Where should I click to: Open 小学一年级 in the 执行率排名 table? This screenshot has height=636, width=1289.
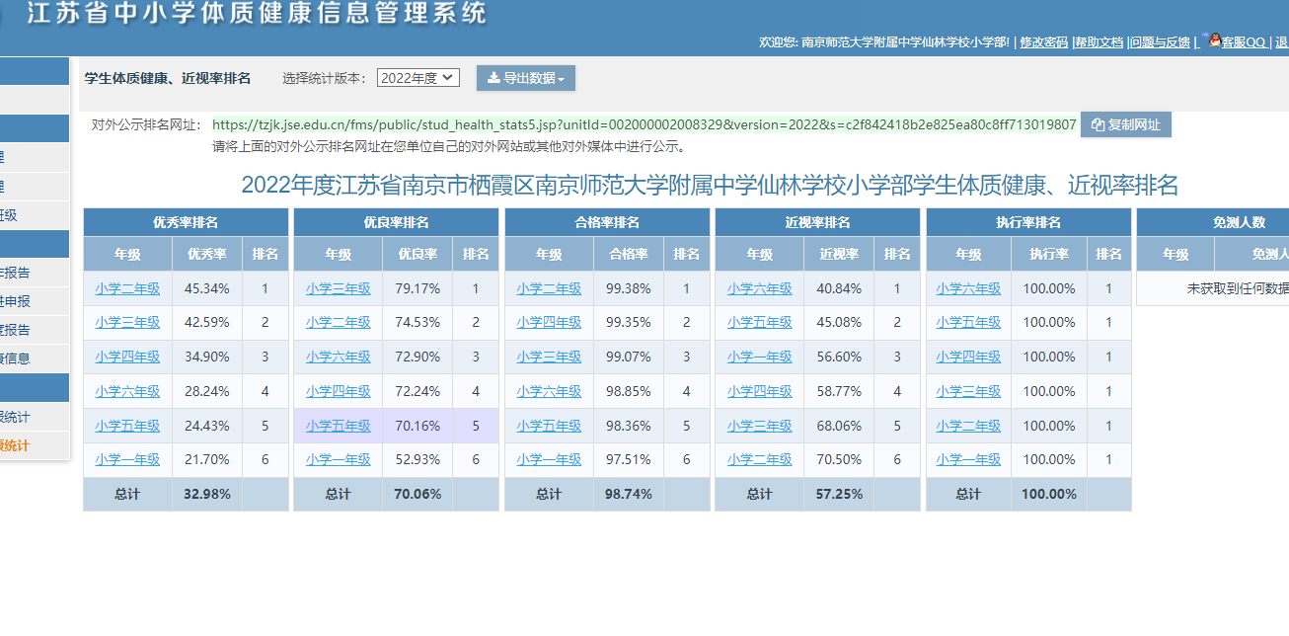[x=968, y=459]
